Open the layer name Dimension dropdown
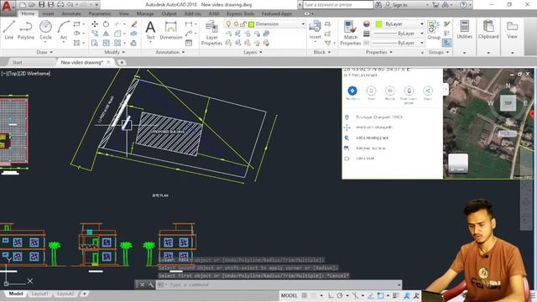Viewport: 537px width, 302px height. pos(303,24)
